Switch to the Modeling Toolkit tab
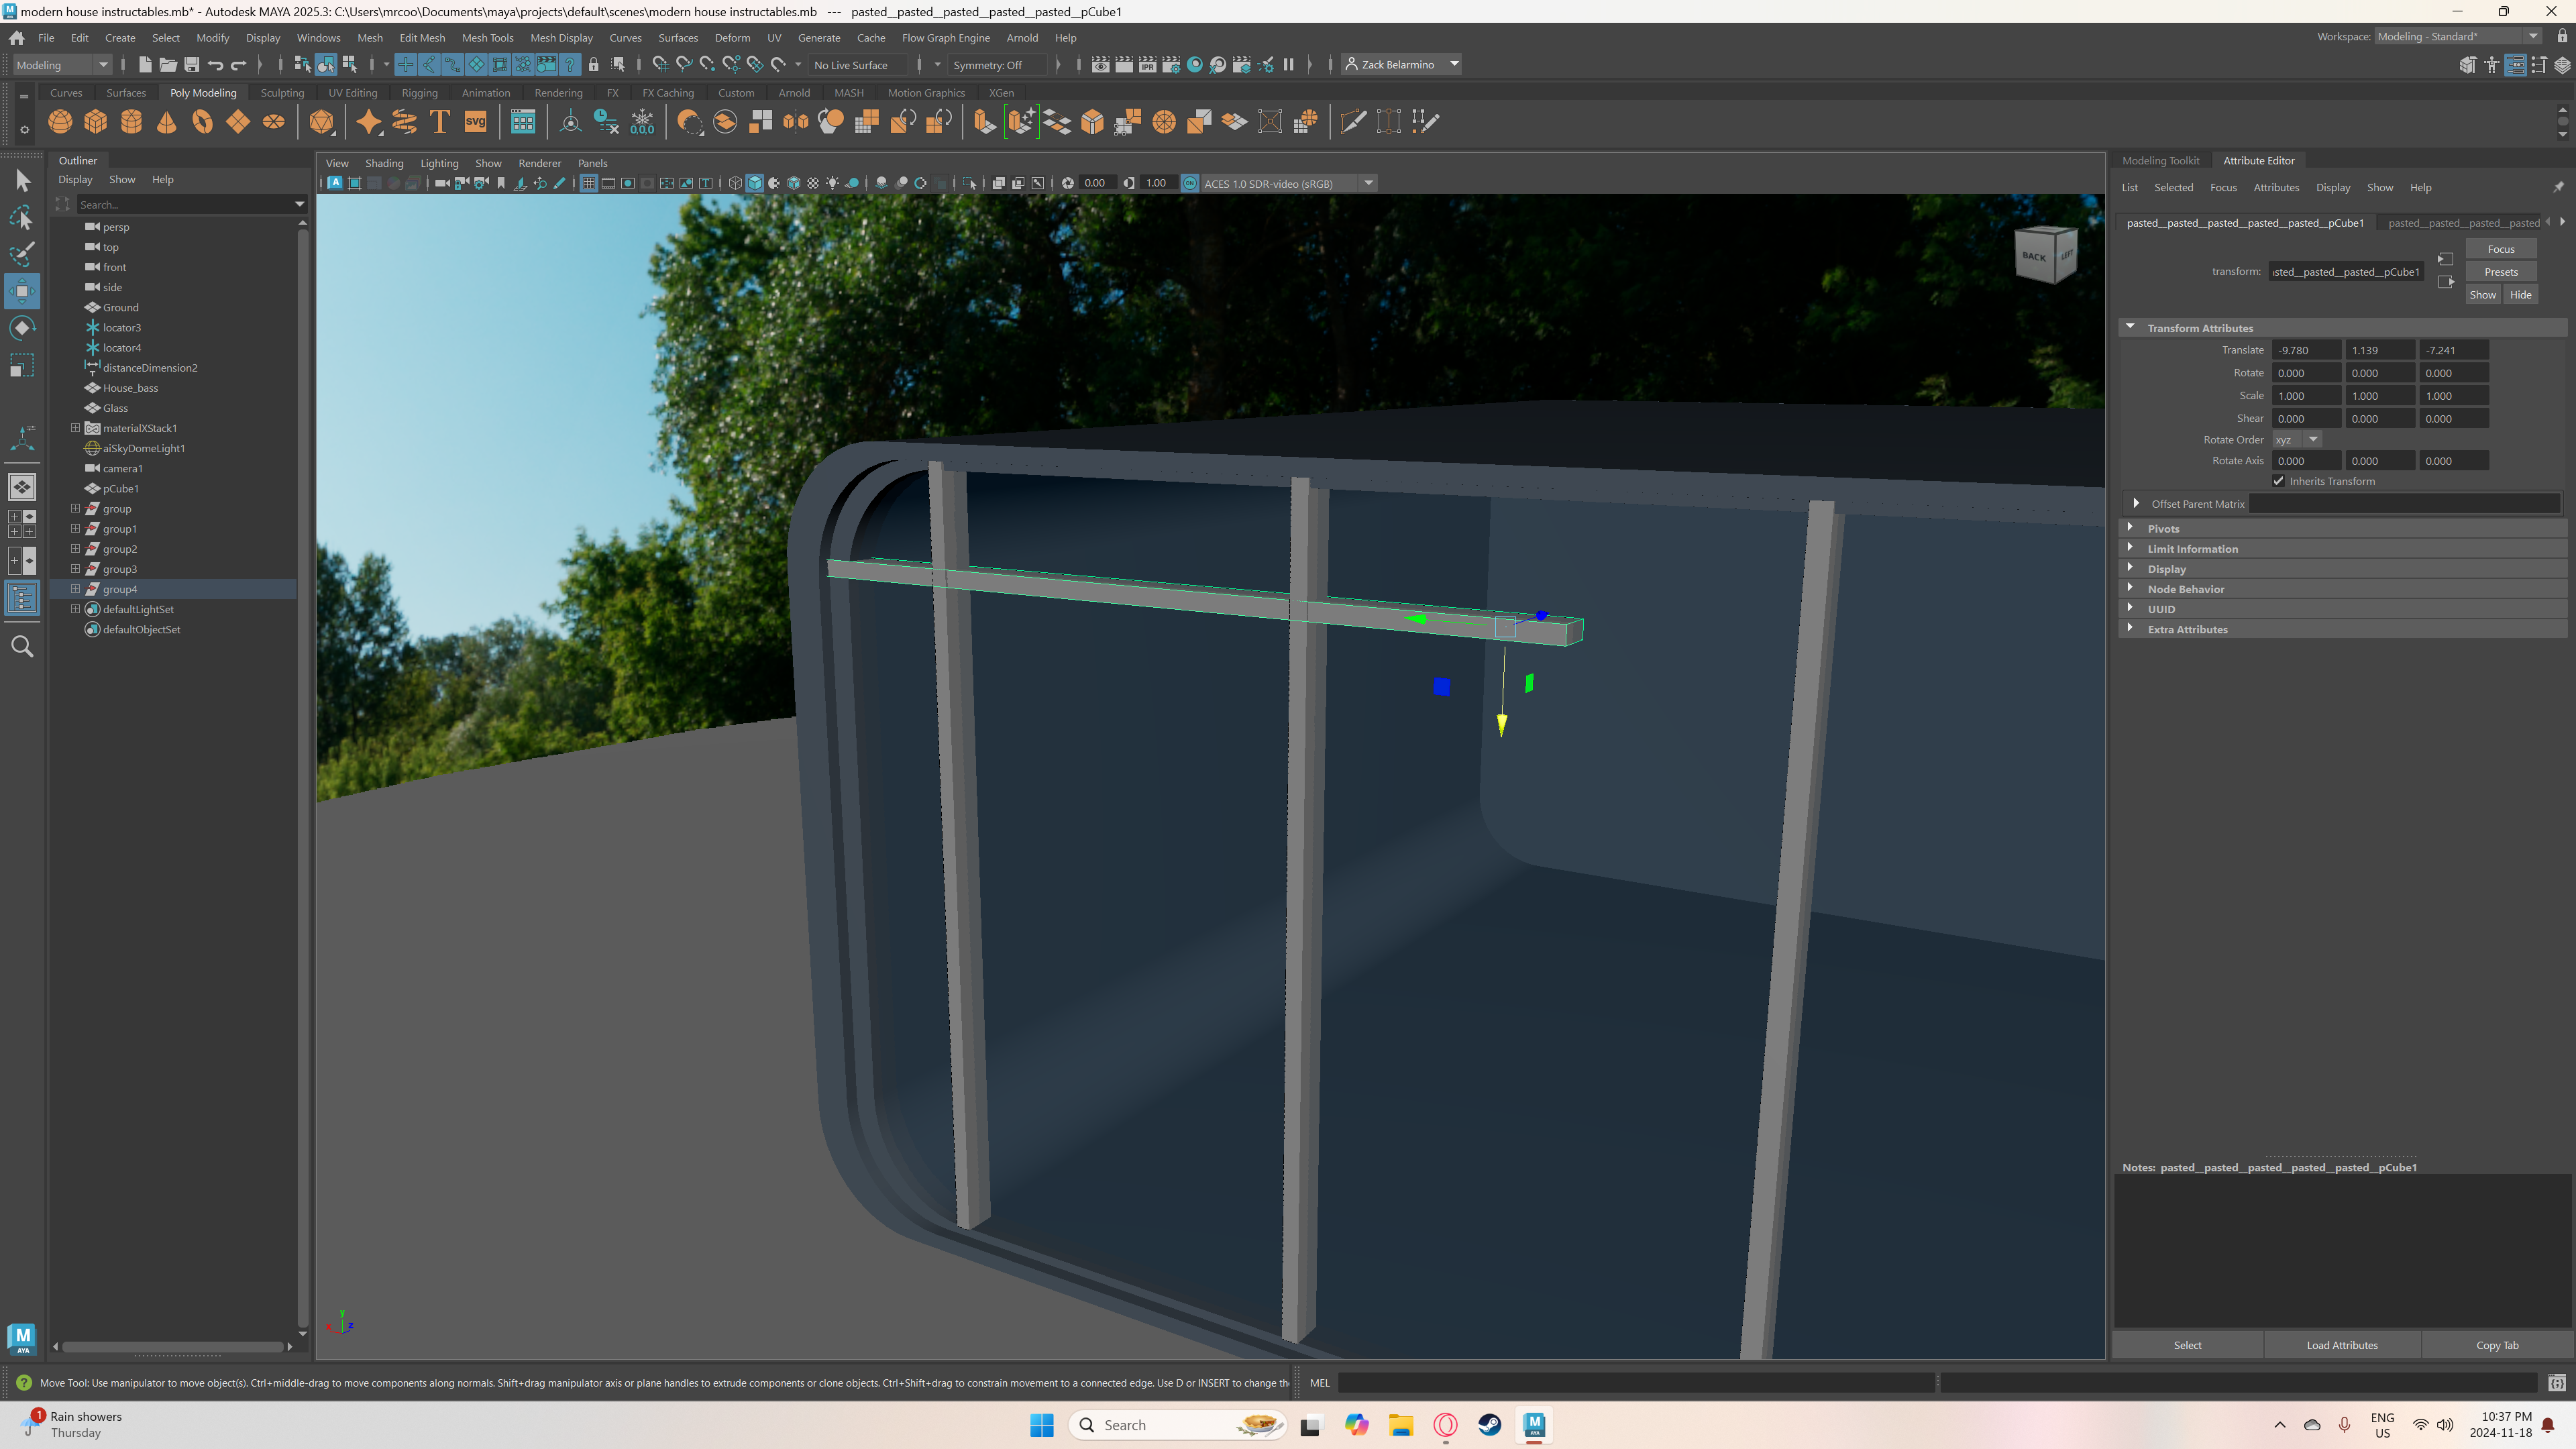This screenshot has width=2576, height=1449. coord(2160,161)
